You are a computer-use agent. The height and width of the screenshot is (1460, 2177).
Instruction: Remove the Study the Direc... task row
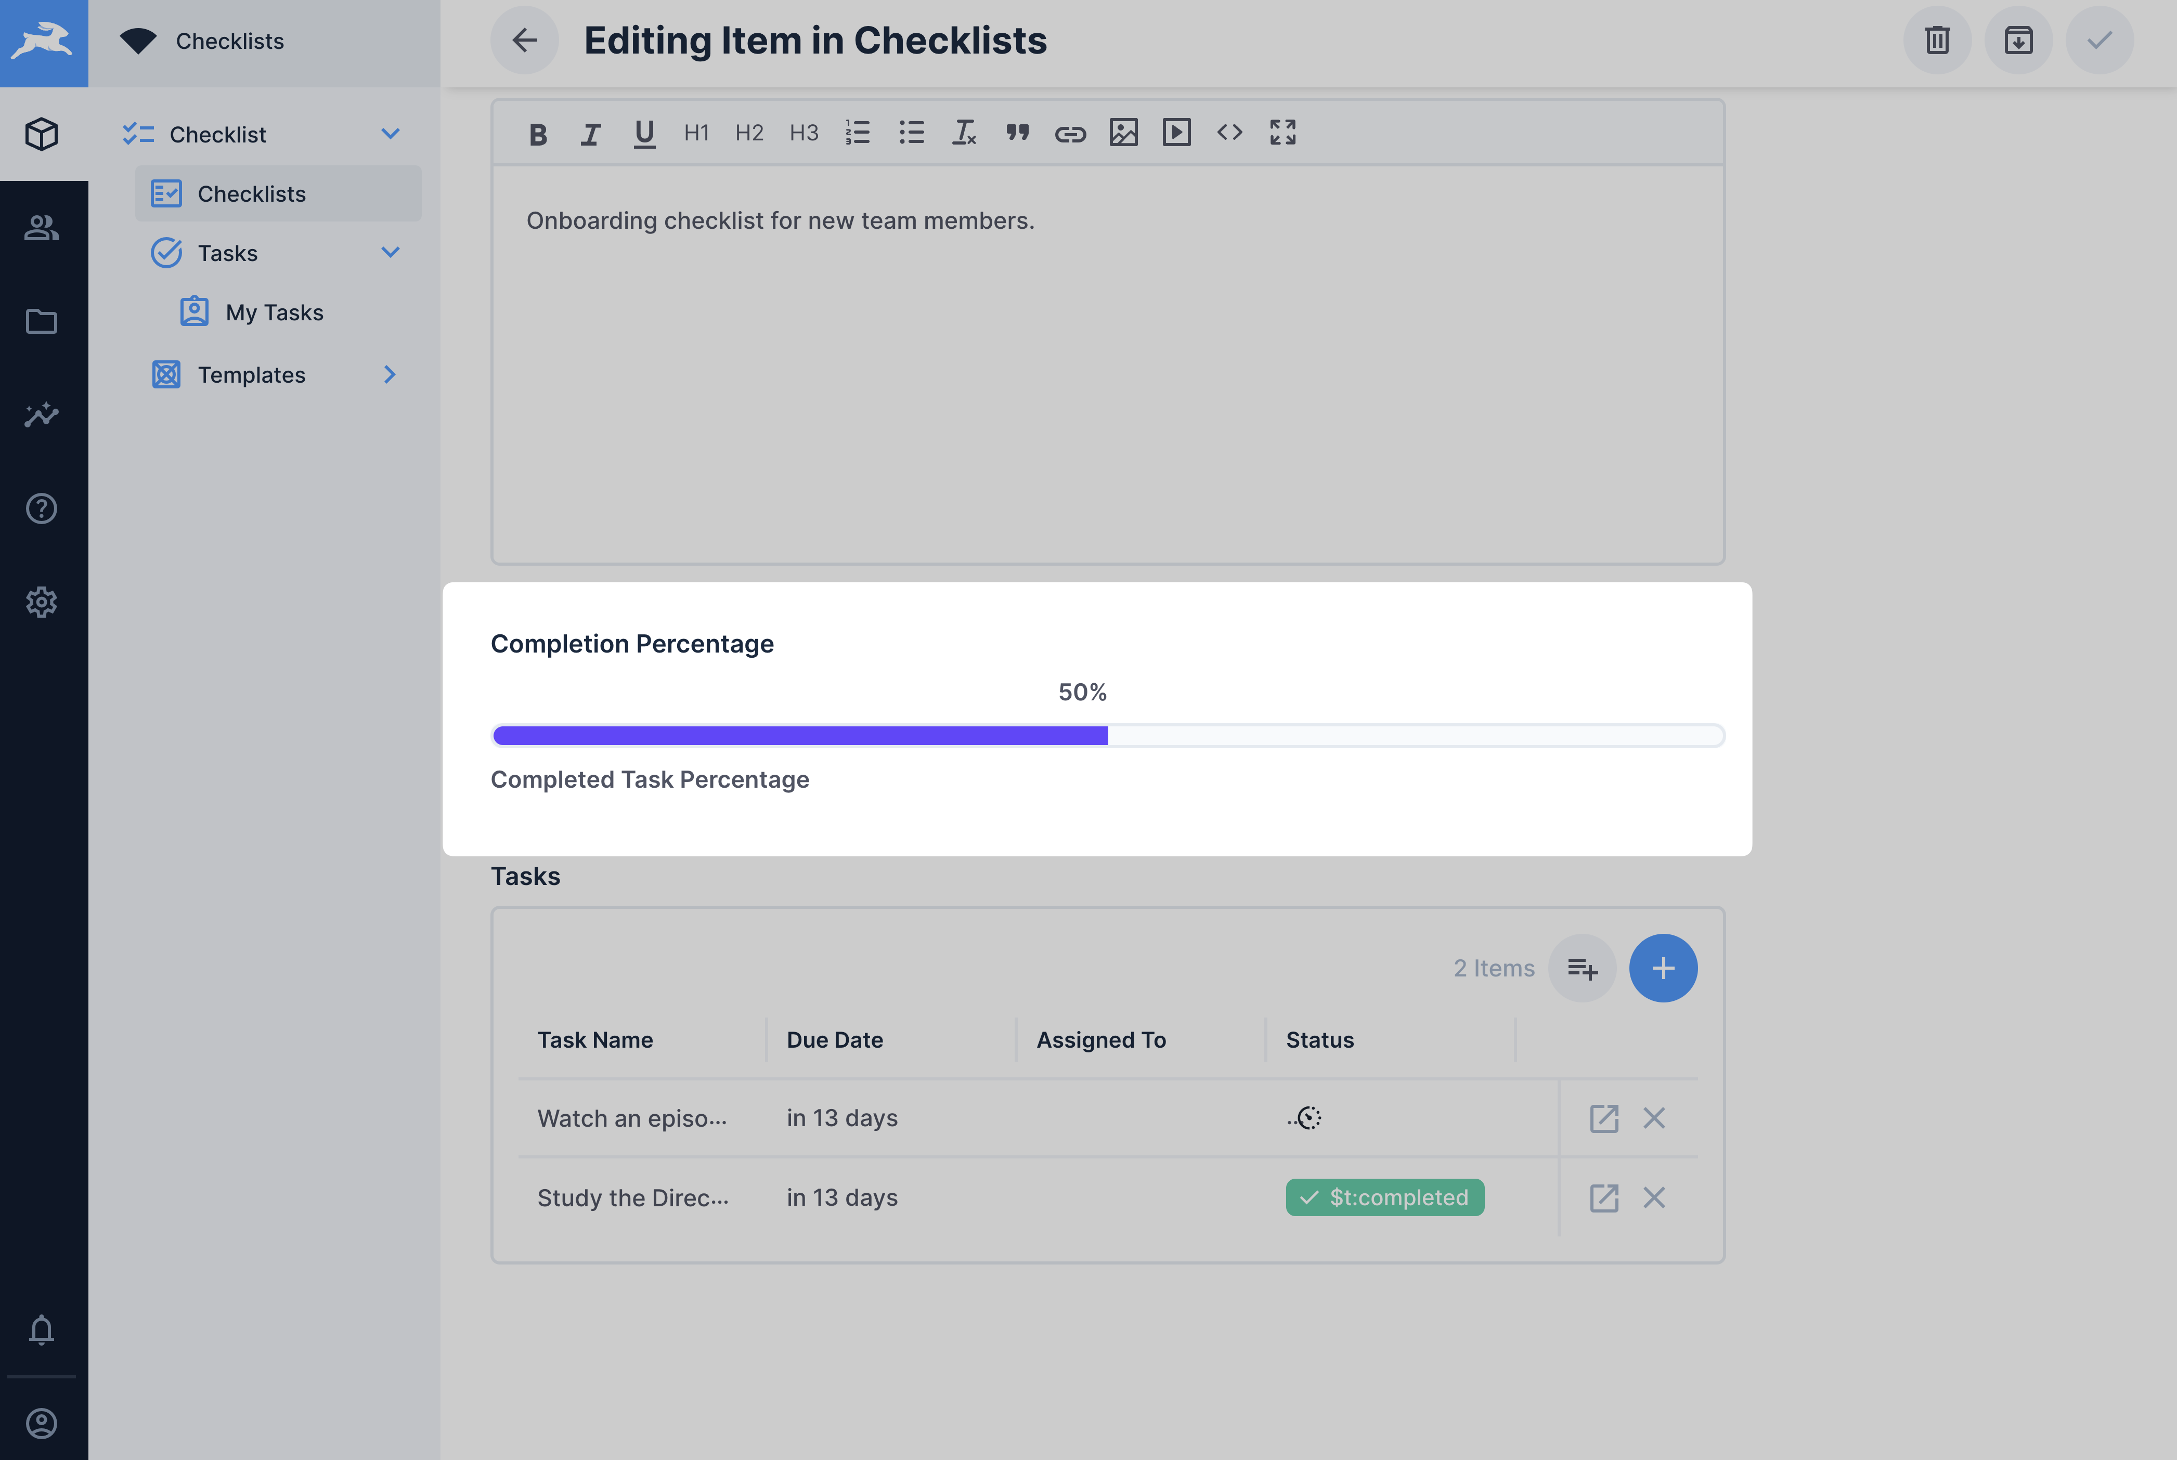(x=1654, y=1197)
